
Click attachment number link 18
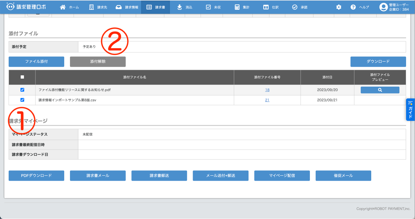click(x=267, y=90)
